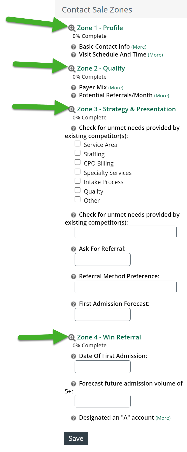The height and width of the screenshot is (452, 187).
Task: Click the question mark icon for Ask For Referral
Action: point(74,249)
